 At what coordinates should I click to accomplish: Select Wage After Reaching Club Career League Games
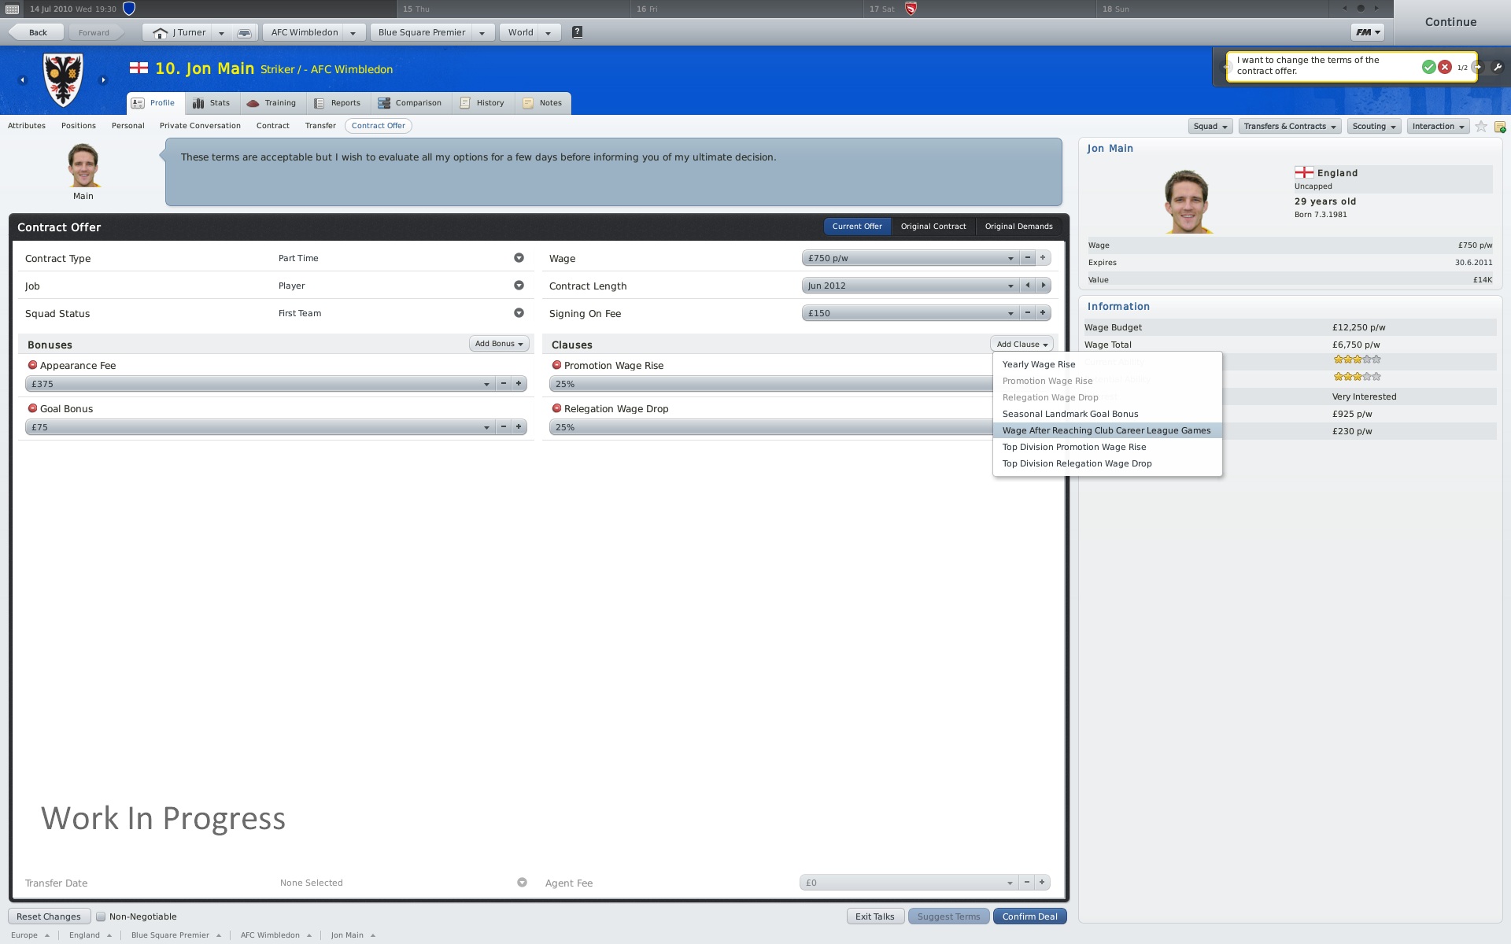pos(1106,430)
